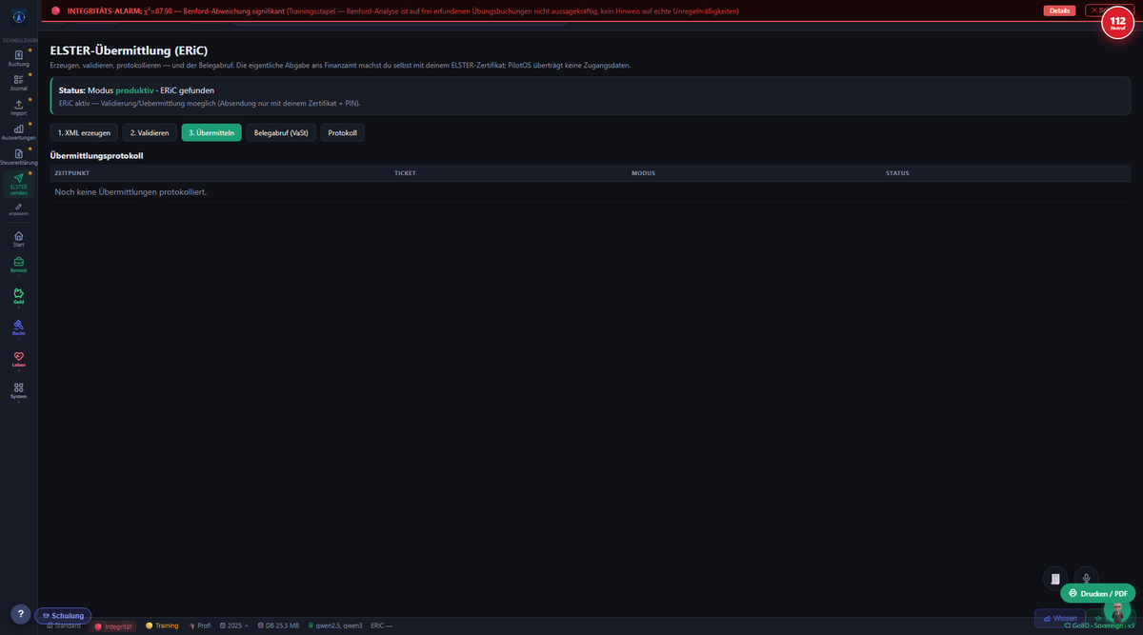Click the Details button in alarm banner

pyautogui.click(x=1059, y=10)
